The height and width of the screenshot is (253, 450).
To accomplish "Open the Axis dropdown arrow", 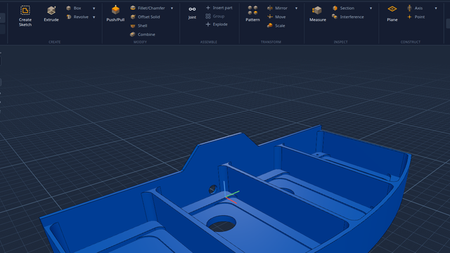I will click(x=436, y=8).
